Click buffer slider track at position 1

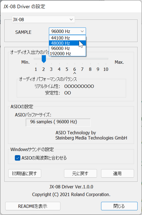point(36,59)
